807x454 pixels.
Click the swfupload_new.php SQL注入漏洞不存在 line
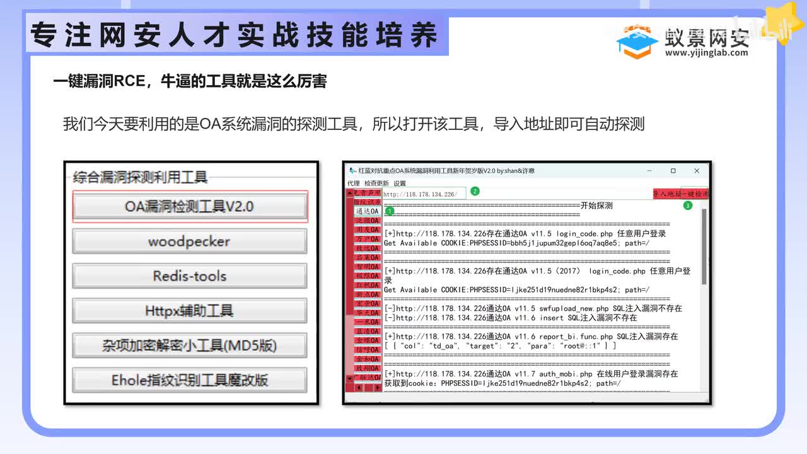533,308
